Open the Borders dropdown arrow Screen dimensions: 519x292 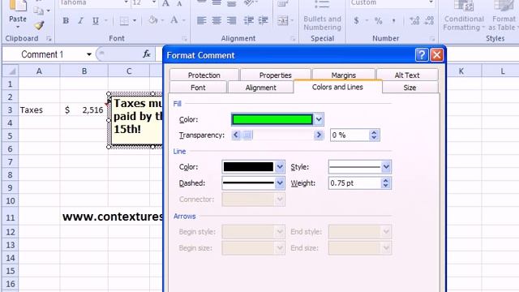coord(135,21)
